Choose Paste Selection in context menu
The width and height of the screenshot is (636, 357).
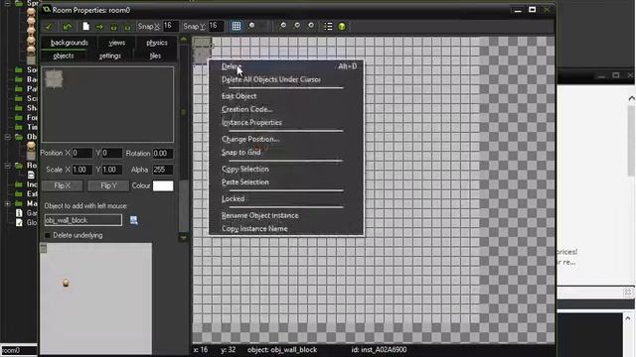[x=286, y=182]
